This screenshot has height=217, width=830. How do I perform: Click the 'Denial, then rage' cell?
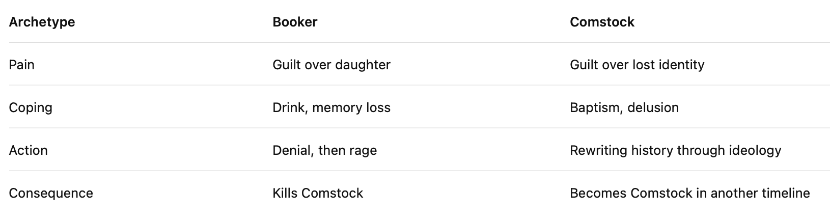click(325, 150)
